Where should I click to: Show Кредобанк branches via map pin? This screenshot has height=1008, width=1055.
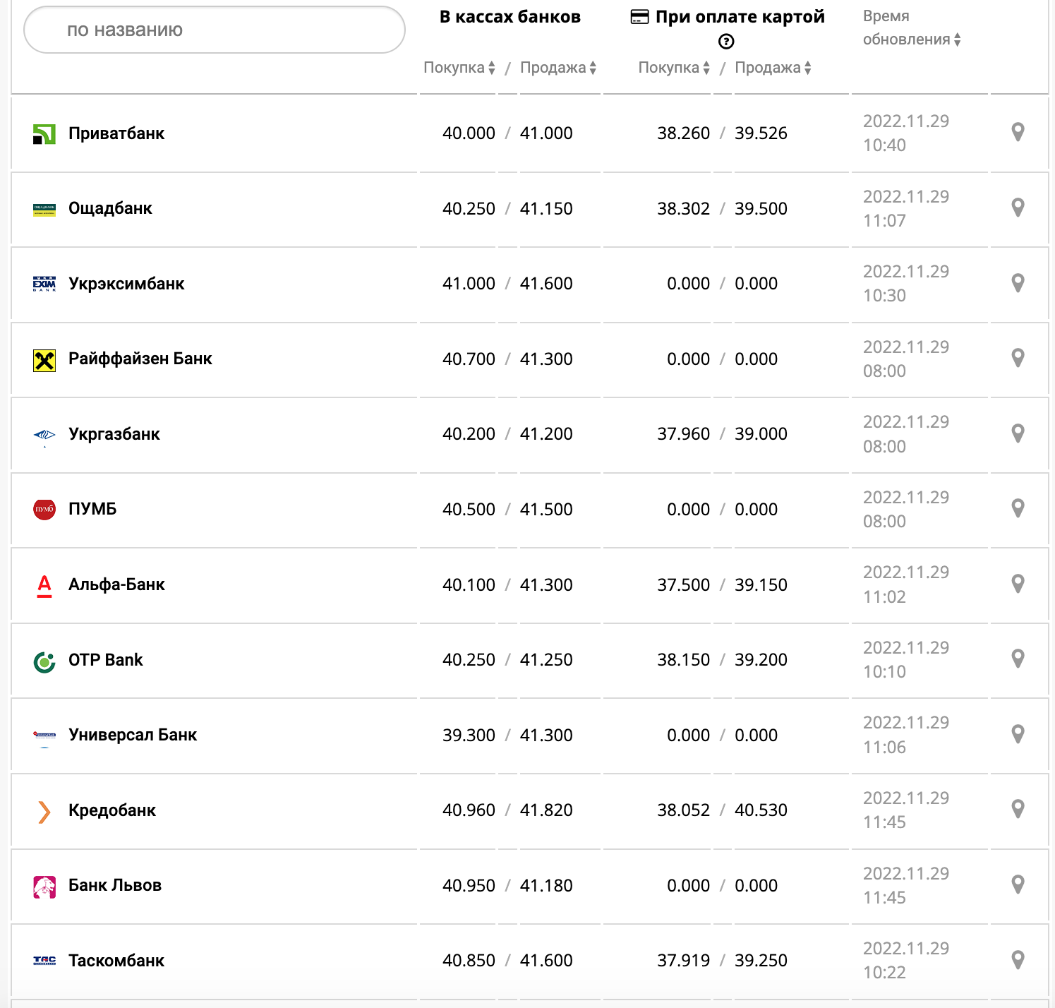[1018, 809]
